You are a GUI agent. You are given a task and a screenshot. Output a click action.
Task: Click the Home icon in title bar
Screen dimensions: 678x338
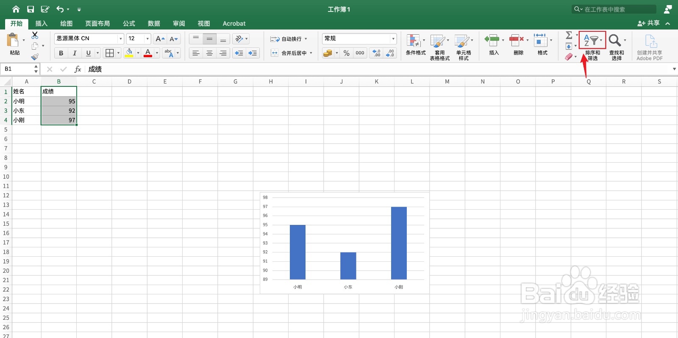click(x=16, y=9)
